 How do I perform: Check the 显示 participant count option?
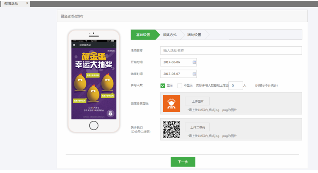click(x=163, y=86)
